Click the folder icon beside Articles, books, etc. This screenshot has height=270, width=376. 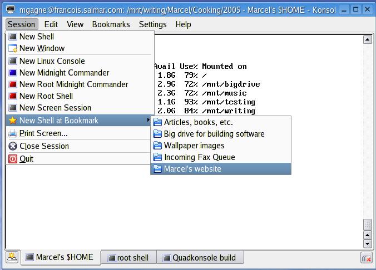pyautogui.click(x=157, y=122)
